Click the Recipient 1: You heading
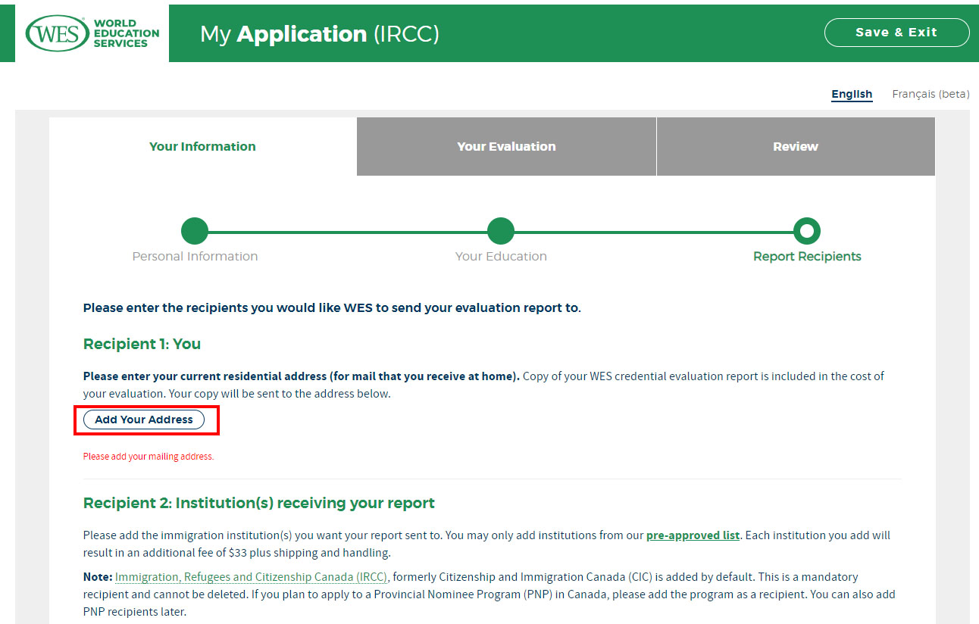The width and height of the screenshot is (979, 624). pyautogui.click(x=142, y=344)
